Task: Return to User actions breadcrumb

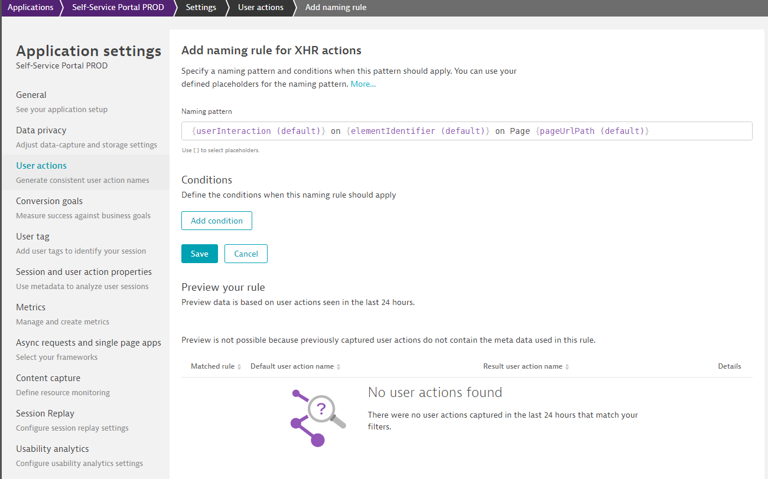Action: coord(261,8)
